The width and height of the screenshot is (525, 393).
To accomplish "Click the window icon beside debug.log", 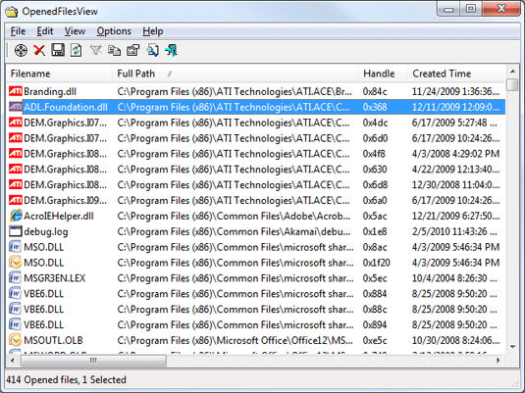I will (16, 231).
